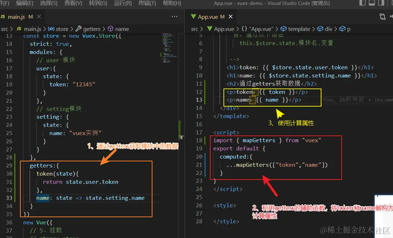Click line number 18 in App.vue

click(199, 140)
